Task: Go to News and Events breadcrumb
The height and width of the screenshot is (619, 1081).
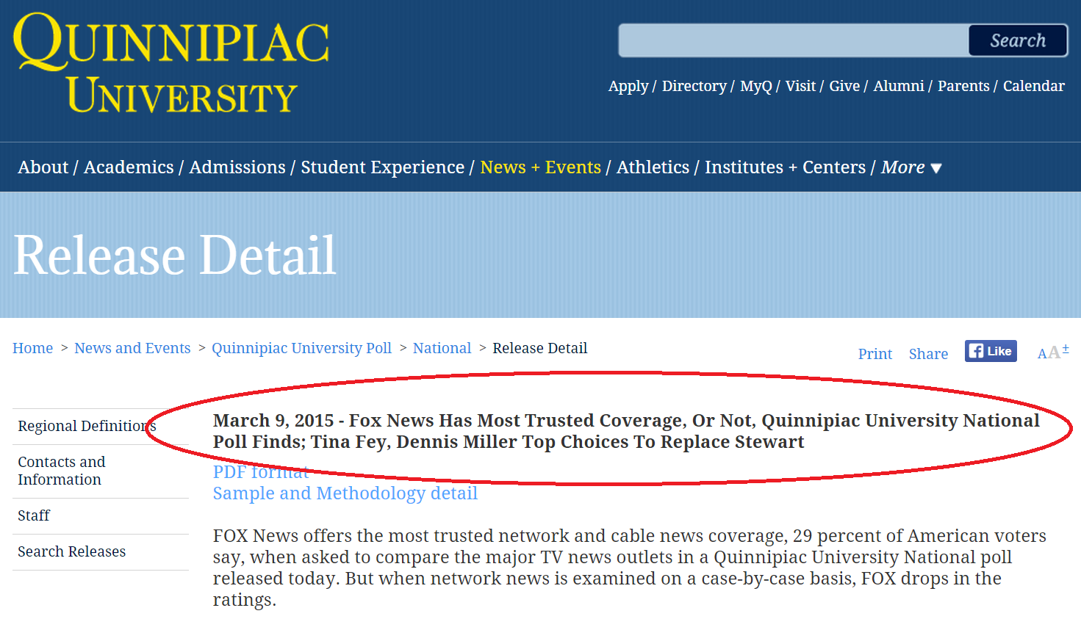Action: click(x=132, y=348)
